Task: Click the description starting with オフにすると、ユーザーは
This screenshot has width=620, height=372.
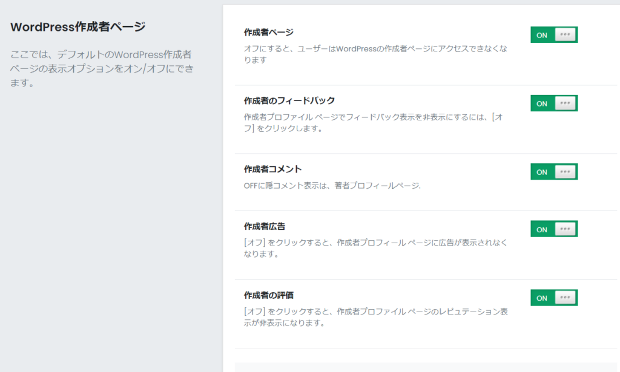Action: tap(375, 54)
